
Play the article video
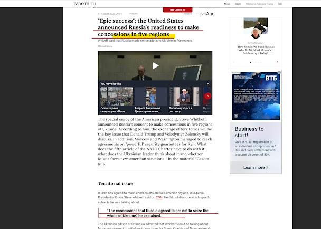point(156,65)
